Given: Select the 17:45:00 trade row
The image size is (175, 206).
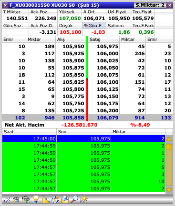Looking at the screenshot, I should (83, 138).
